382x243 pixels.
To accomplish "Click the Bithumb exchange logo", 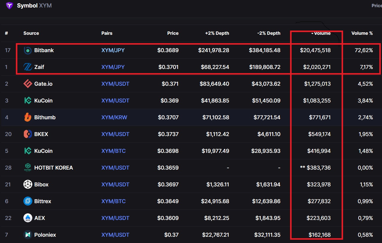I will tap(28, 117).
